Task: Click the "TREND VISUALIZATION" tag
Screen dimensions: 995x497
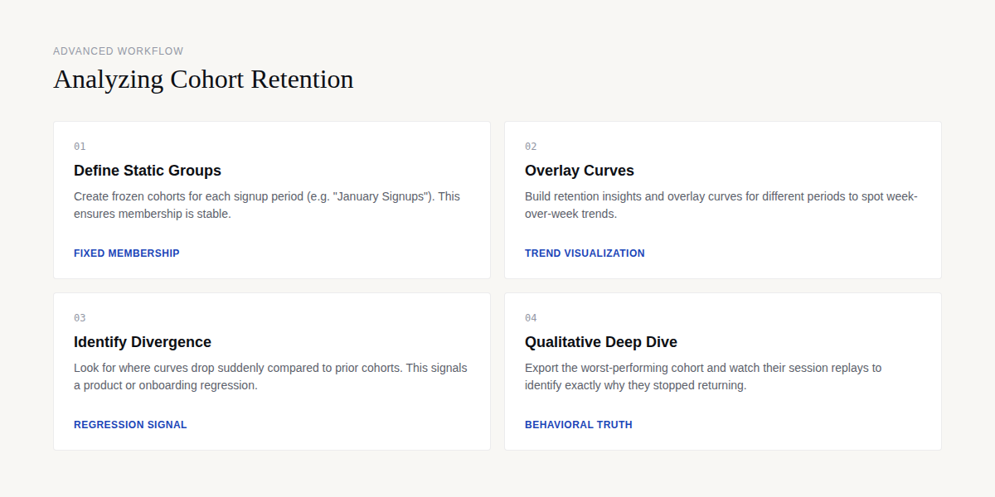Action: (585, 253)
